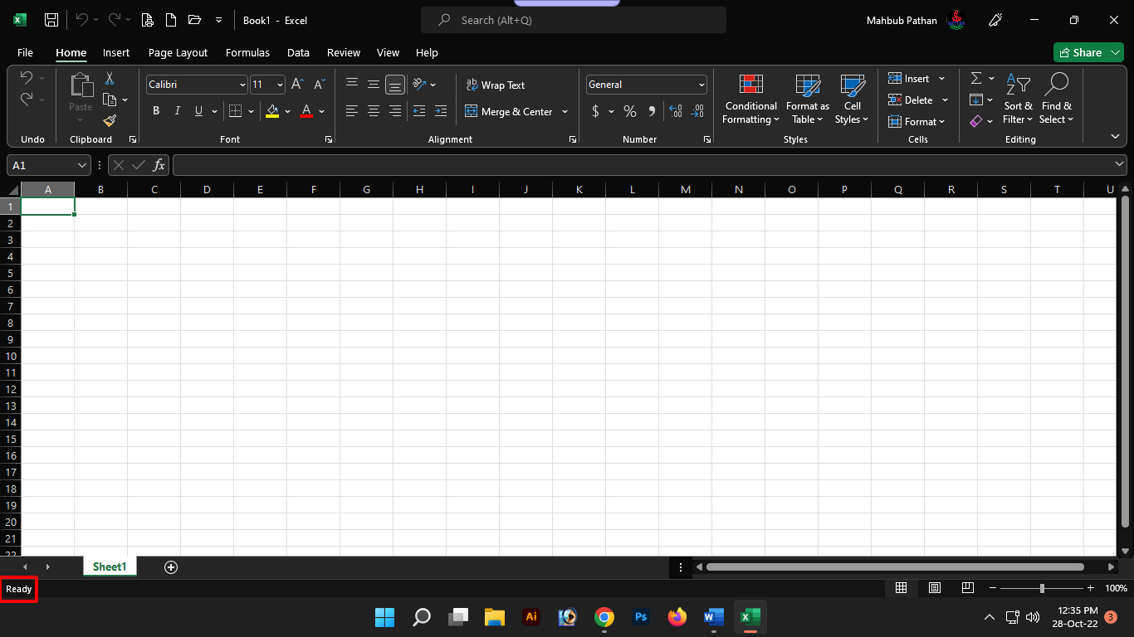Image resolution: width=1134 pixels, height=637 pixels.
Task: Click the Percent Style icon
Action: pos(630,111)
